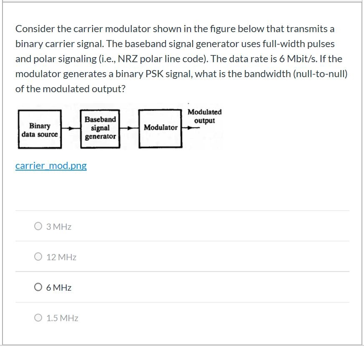364x347 pixels.
Task: Click the Modulator block in the diagram
Action: coord(160,128)
